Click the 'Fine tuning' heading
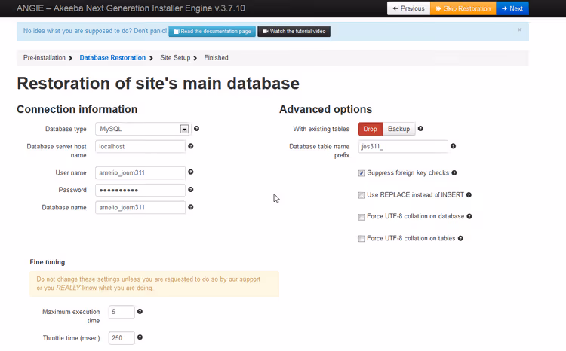 (x=48, y=262)
